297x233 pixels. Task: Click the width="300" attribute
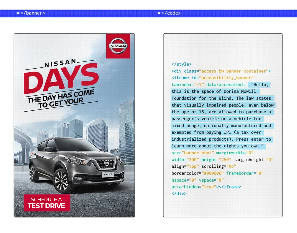pyautogui.click(x=185, y=160)
